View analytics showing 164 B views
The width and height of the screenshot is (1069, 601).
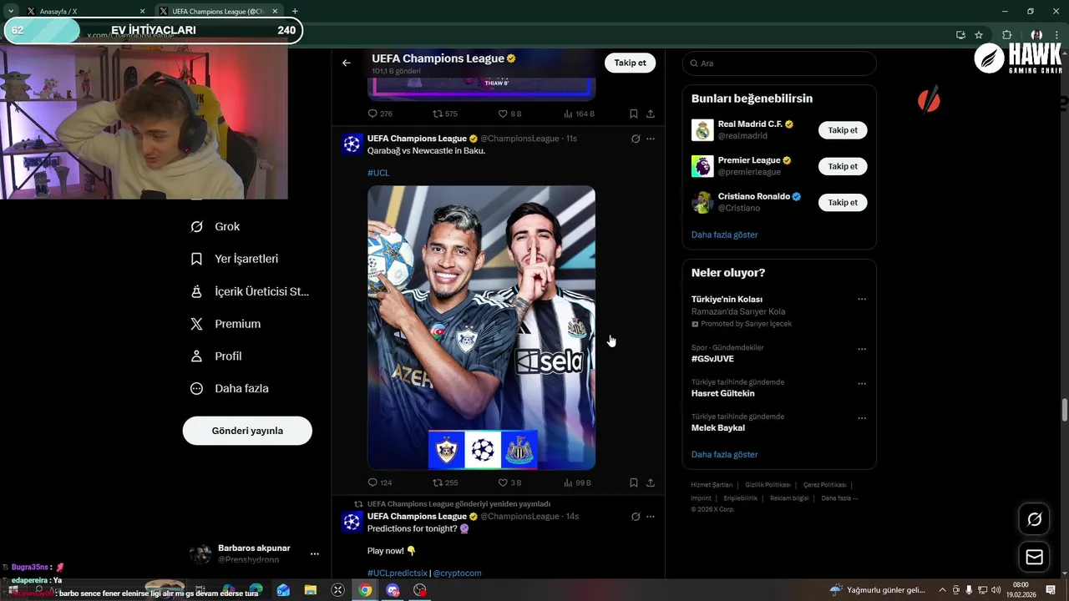point(579,114)
